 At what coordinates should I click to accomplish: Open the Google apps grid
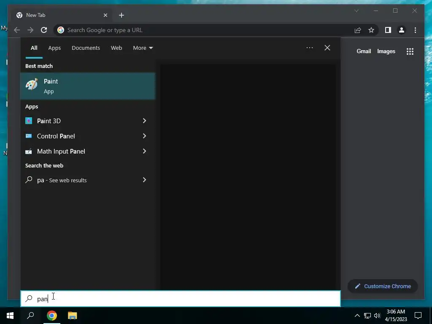[410, 51]
